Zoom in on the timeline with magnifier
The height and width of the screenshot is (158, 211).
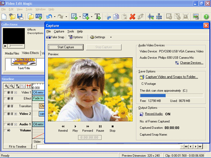click(6, 86)
